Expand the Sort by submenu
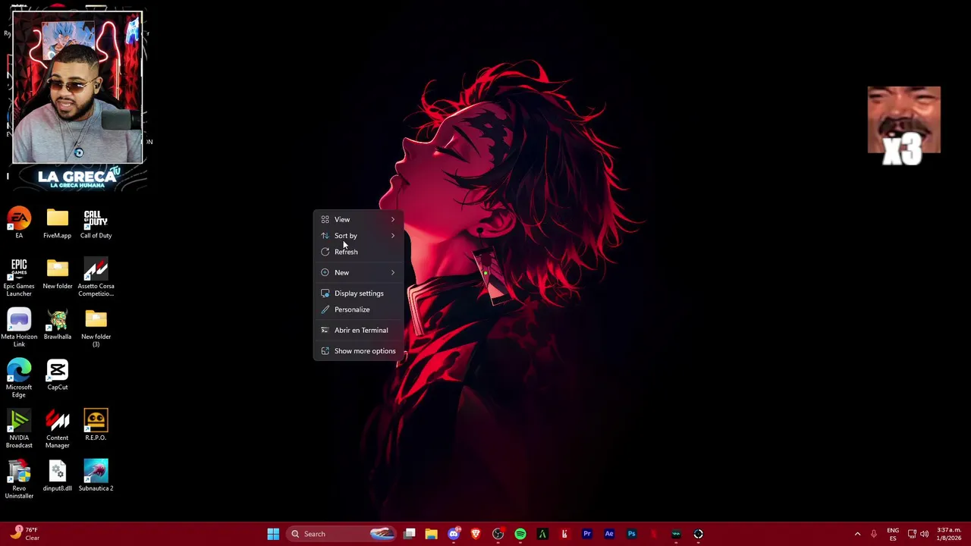 tap(358, 236)
